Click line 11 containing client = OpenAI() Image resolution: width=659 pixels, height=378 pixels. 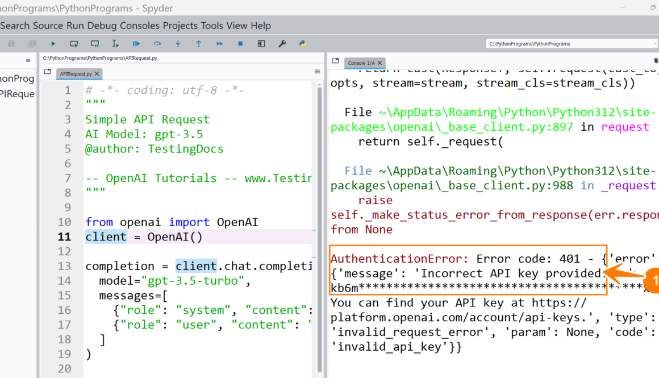pyautogui.click(x=144, y=237)
